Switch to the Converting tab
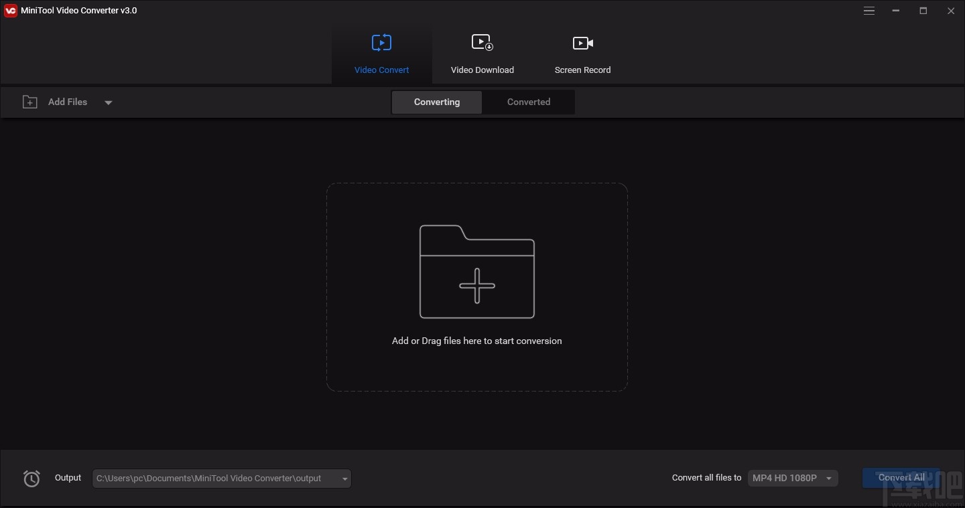Viewport: 965px width, 508px height. click(436, 102)
